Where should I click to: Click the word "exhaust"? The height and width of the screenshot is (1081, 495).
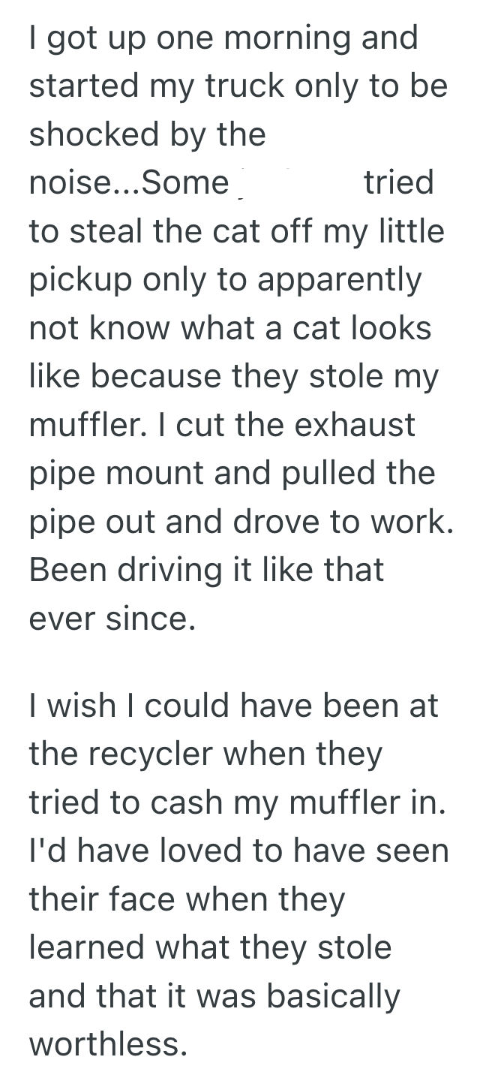pos(354,425)
